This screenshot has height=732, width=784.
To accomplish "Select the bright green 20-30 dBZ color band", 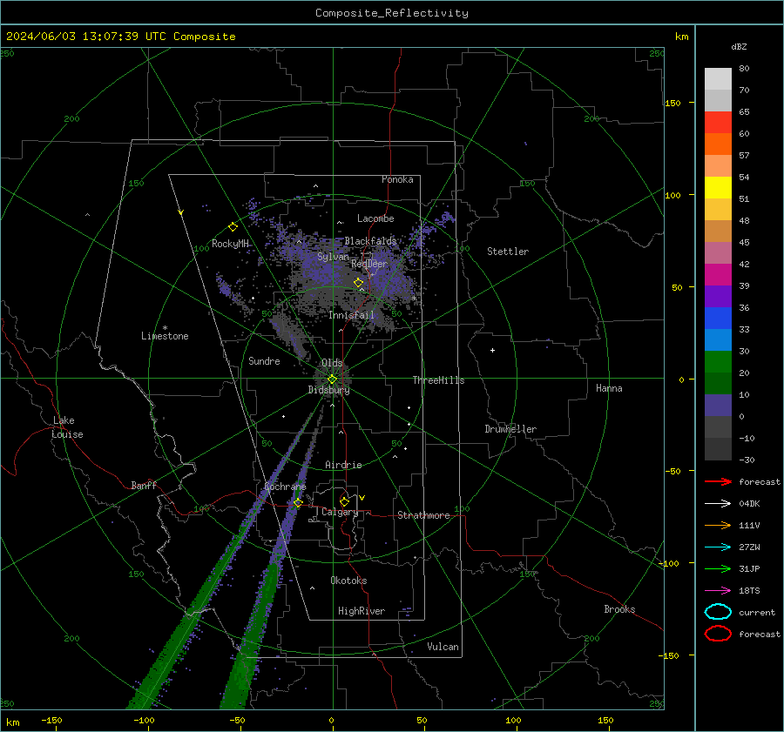I will tap(718, 362).
